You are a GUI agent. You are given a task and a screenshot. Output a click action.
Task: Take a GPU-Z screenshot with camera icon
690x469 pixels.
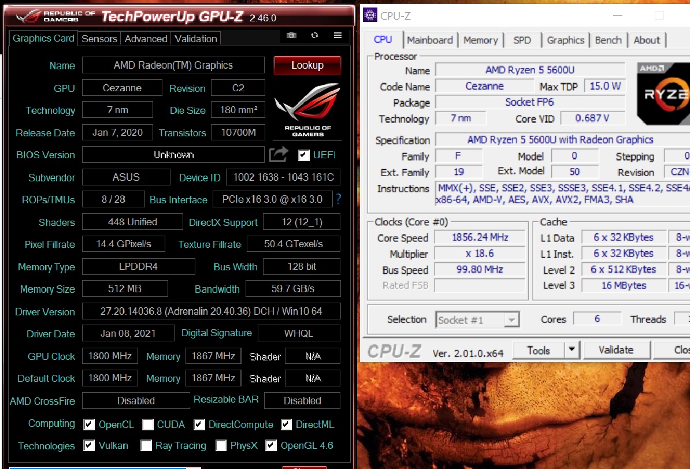coord(291,35)
